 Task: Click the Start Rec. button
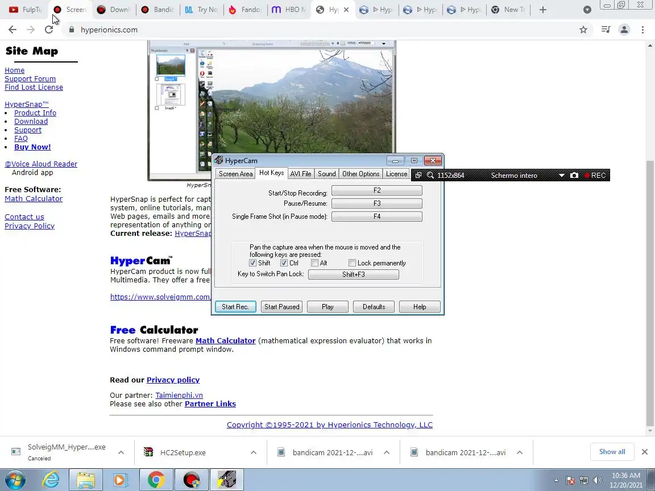tap(235, 307)
